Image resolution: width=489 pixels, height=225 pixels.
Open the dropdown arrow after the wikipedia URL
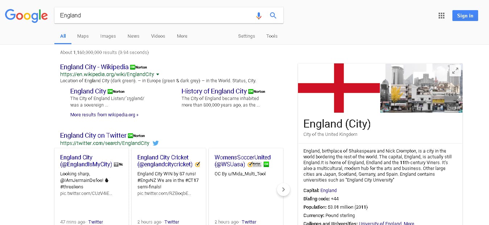158,74
